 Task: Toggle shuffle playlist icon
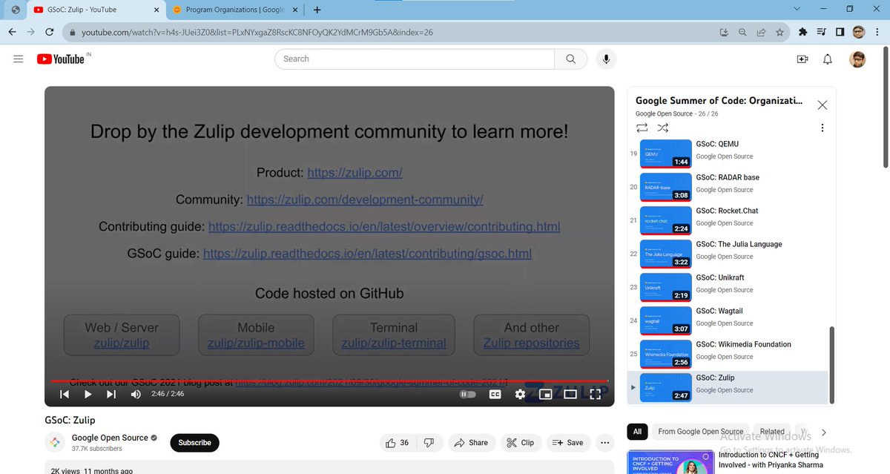point(663,128)
